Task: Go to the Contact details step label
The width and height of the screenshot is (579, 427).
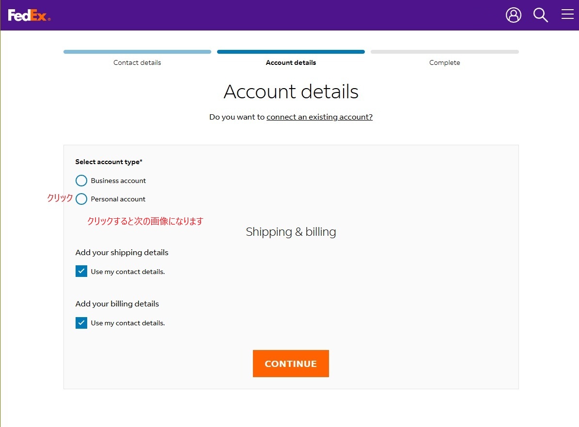Action: [137, 62]
